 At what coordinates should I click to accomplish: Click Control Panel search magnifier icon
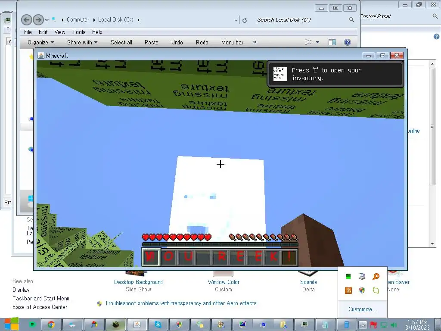point(435,16)
